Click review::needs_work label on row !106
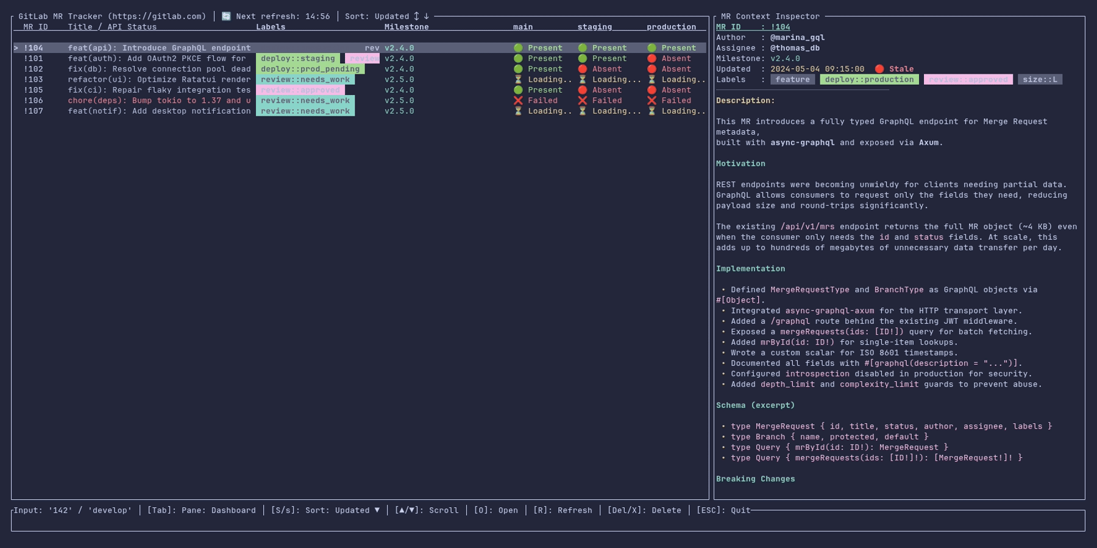The image size is (1097, 548). pos(305,100)
